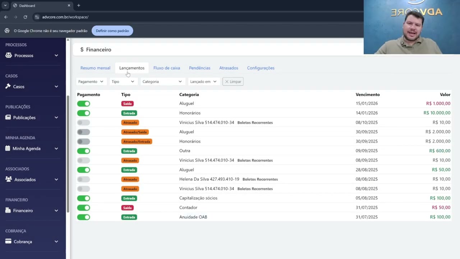This screenshot has height=259, width=460.
Task: Click the Saída badge on Aluguel 15/01/2026 row
Action: [128, 104]
